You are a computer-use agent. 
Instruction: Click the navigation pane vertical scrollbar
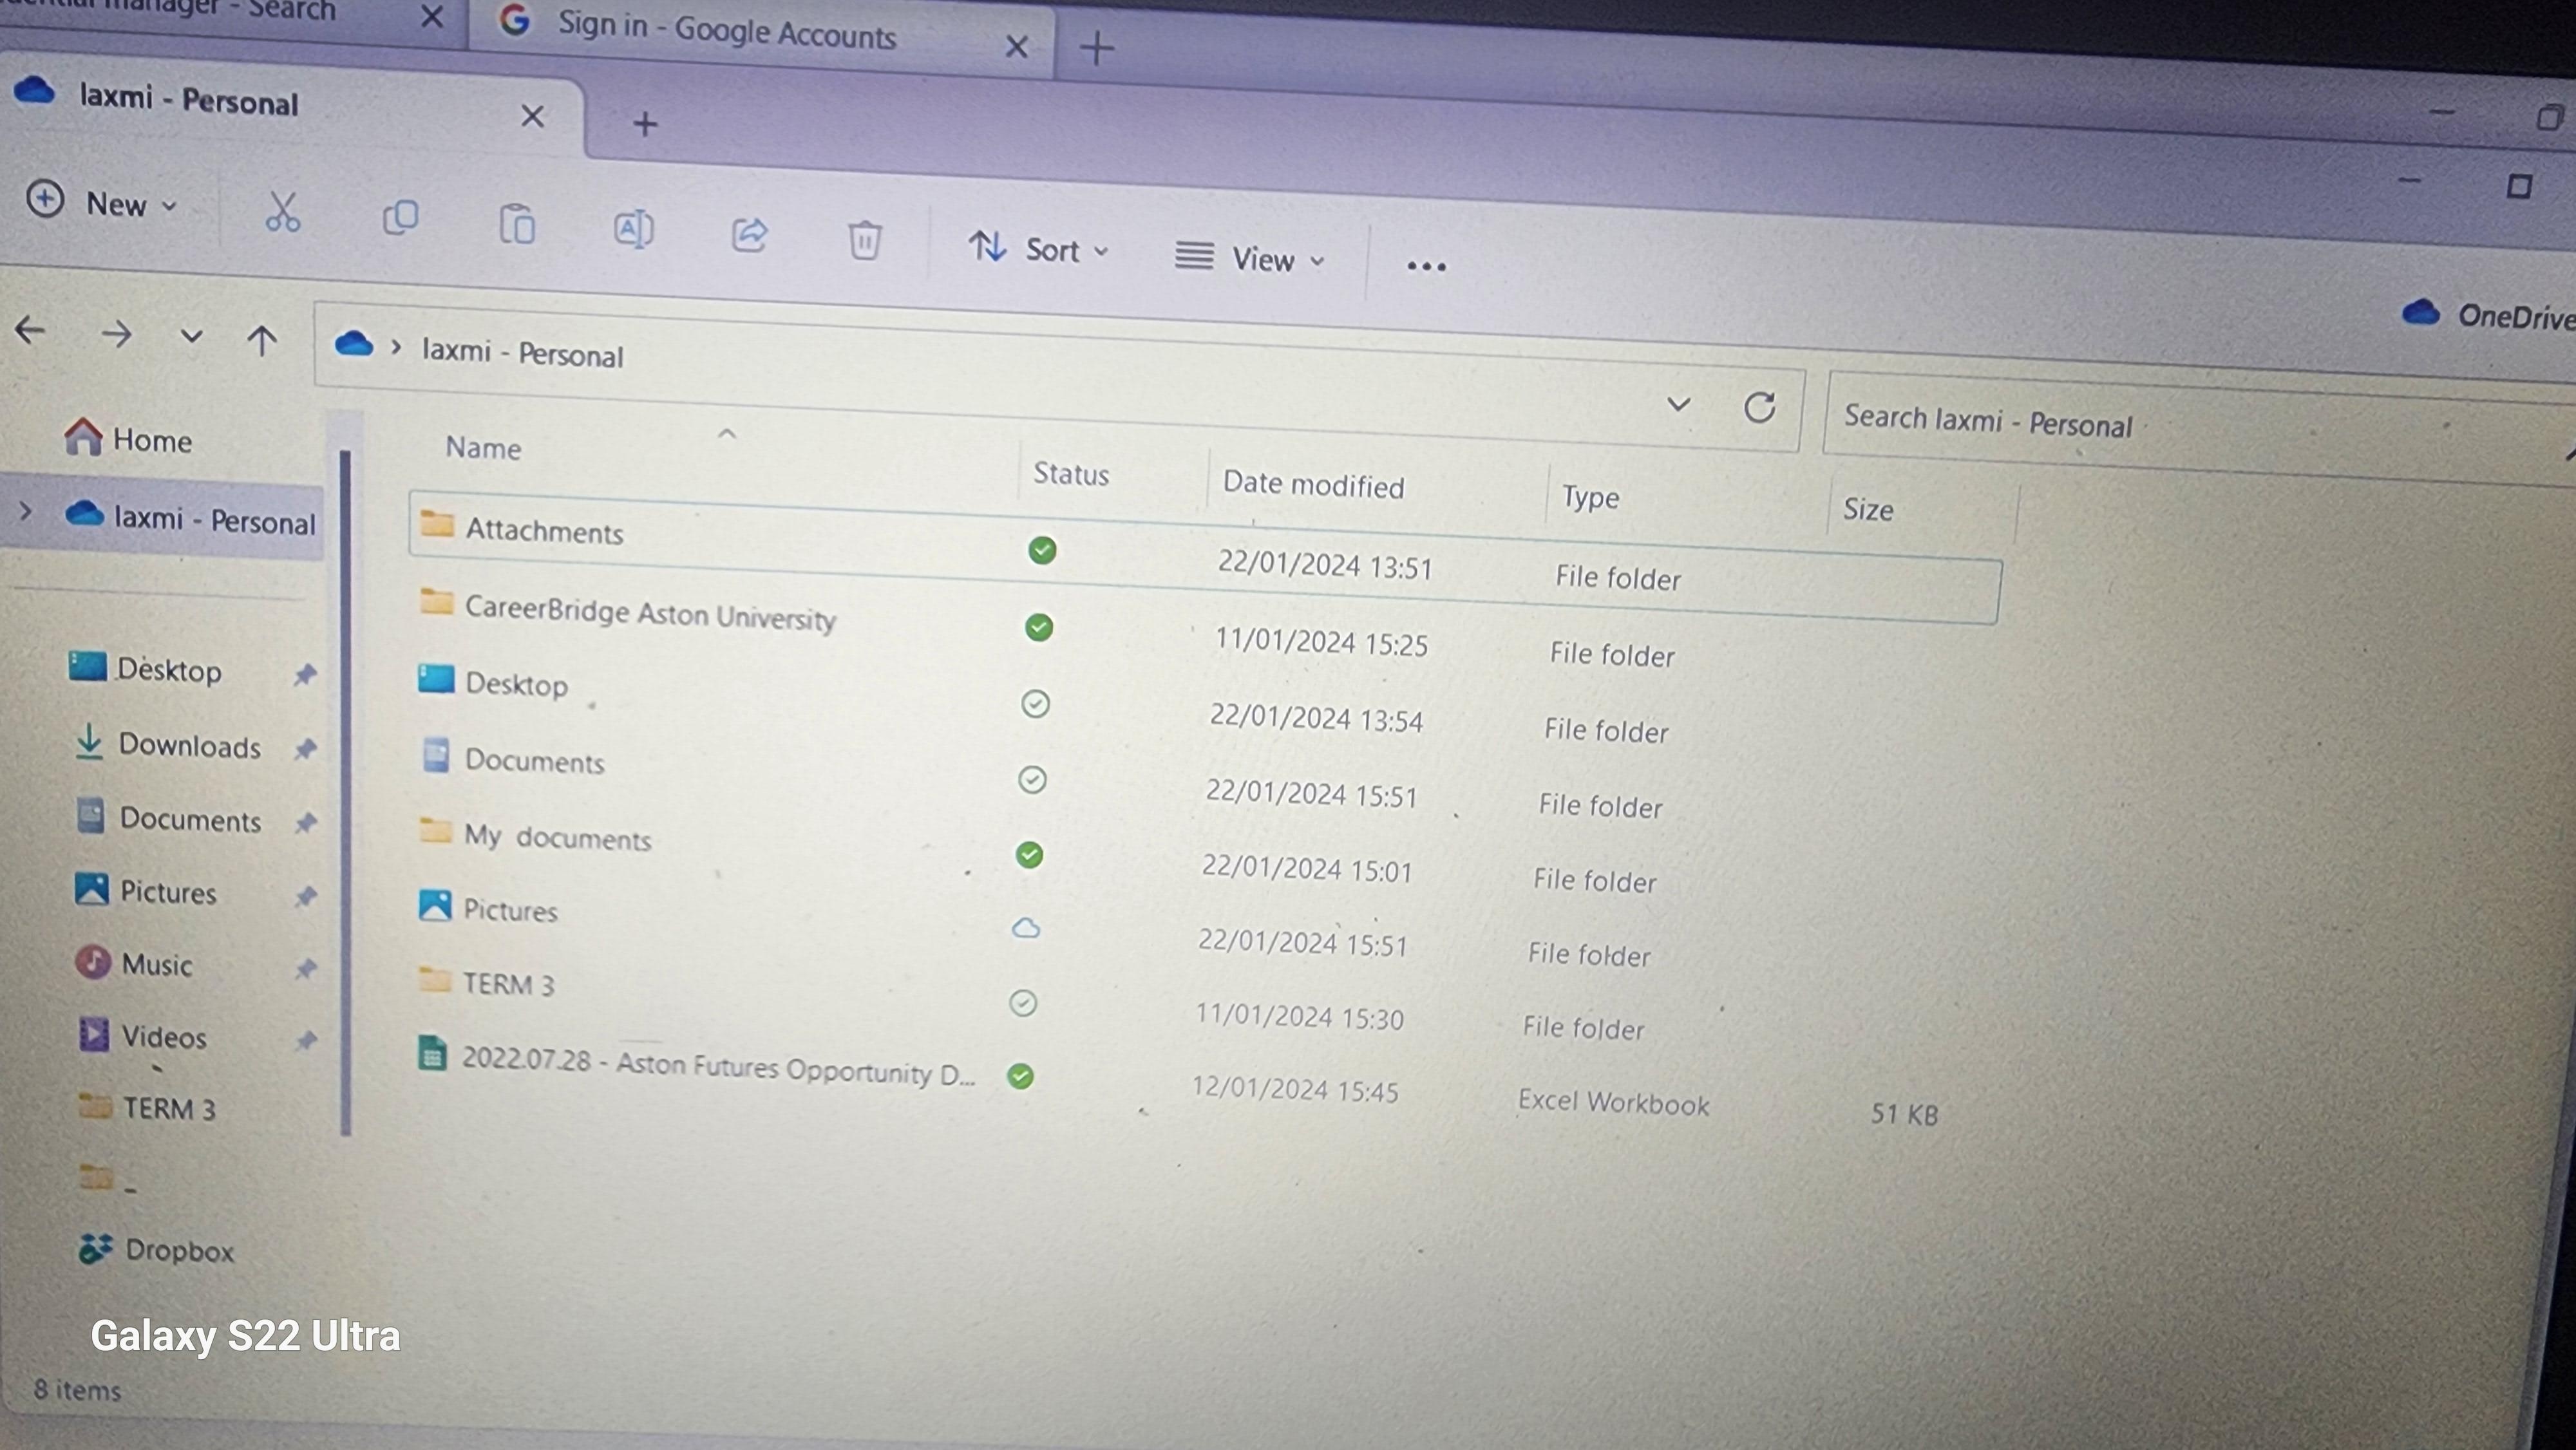pyautogui.click(x=346, y=792)
